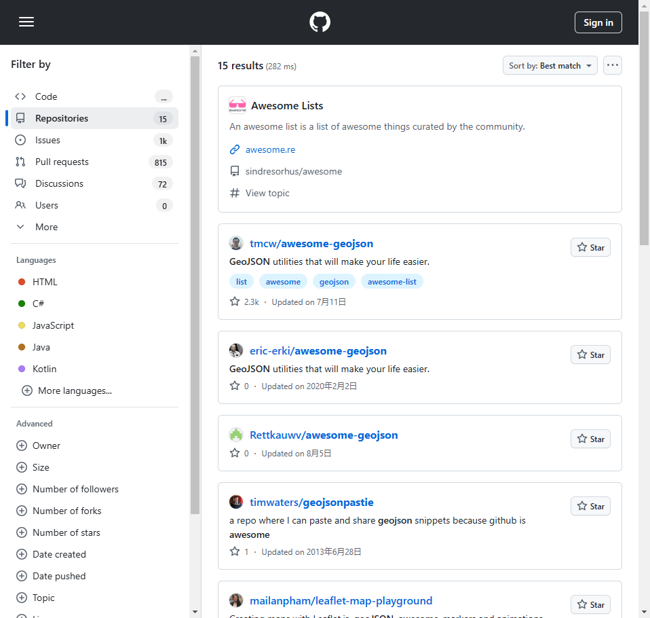Filter by Java language
Screen dimensions: 650x618
coord(41,347)
